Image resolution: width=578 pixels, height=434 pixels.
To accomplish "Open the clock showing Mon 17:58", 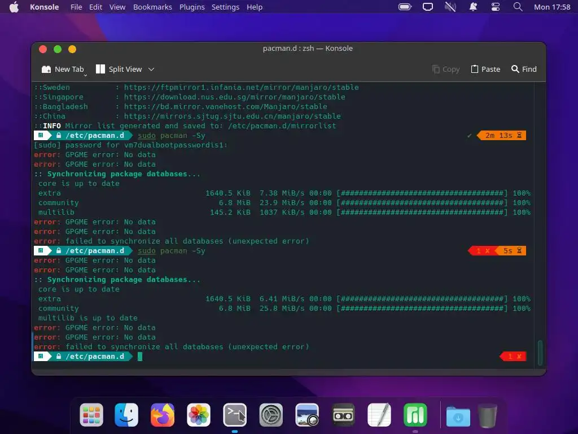I will click(x=552, y=7).
